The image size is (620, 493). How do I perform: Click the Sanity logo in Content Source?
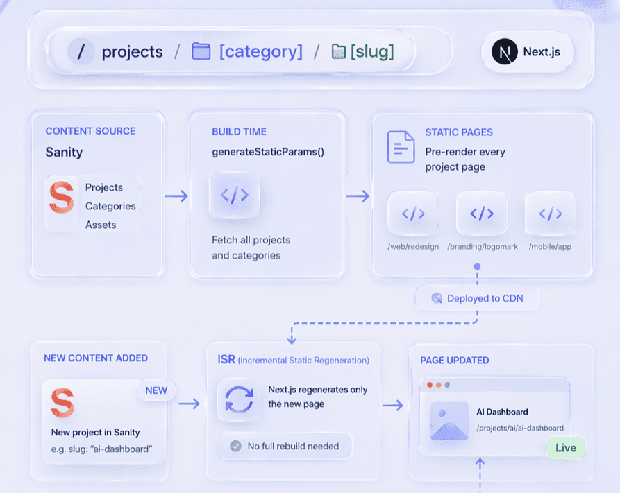point(62,197)
